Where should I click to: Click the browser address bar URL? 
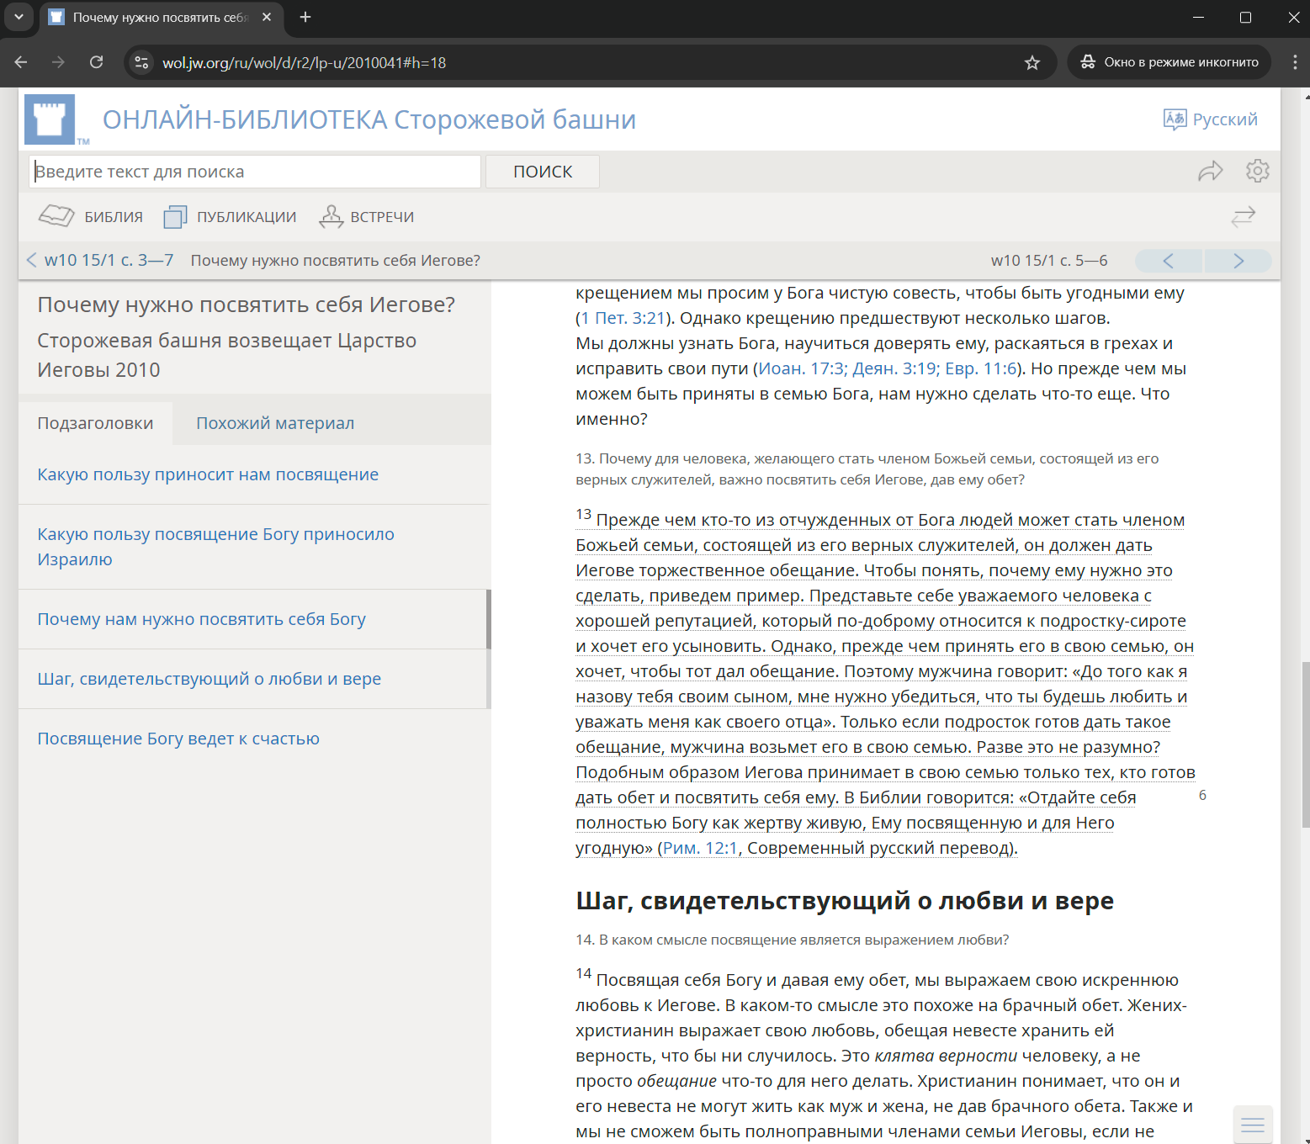point(304,62)
